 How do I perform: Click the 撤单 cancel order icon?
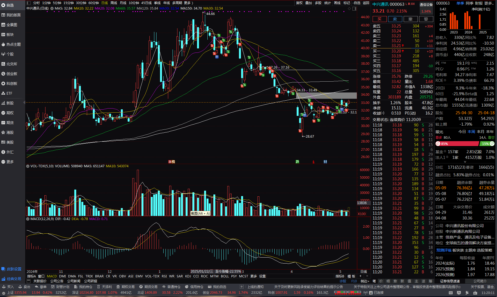pyautogui.click(x=36, y=287)
